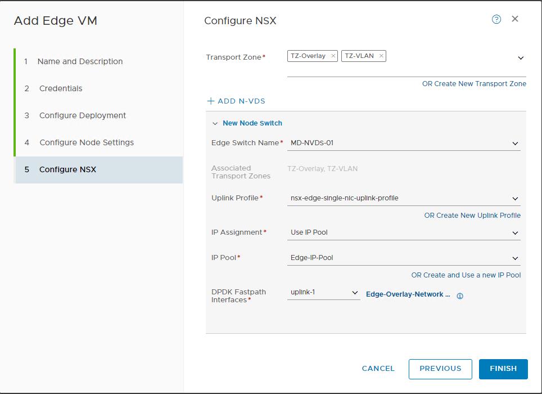Image resolution: width=542 pixels, height=394 pixels.
Task: Click OR Create and Use a new IP Pool
Action: 466,275
